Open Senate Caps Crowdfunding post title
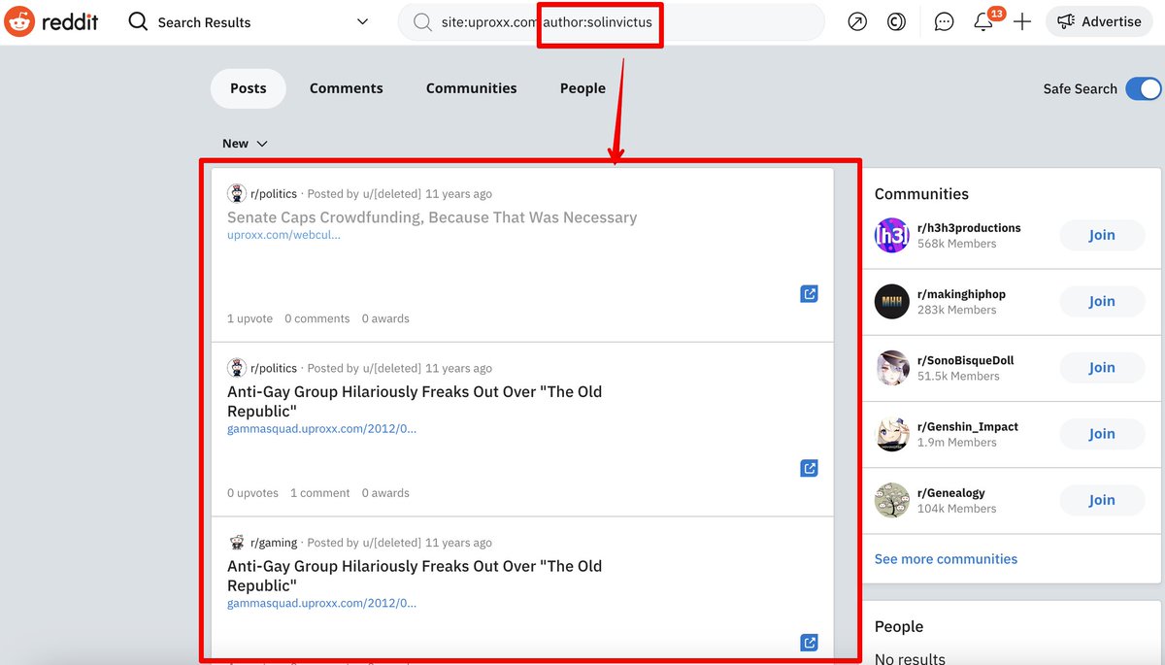Screen dimensions: 1165x665 click(x=432, y=217)
